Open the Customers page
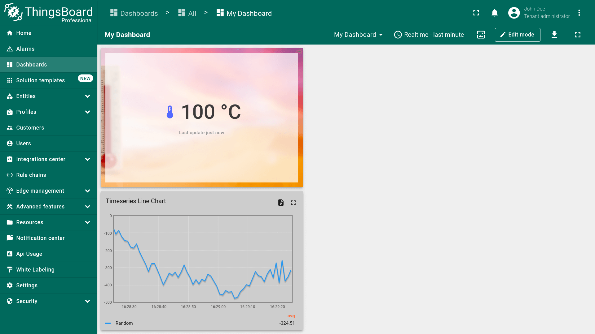The image size is (595, 334). 48,128
